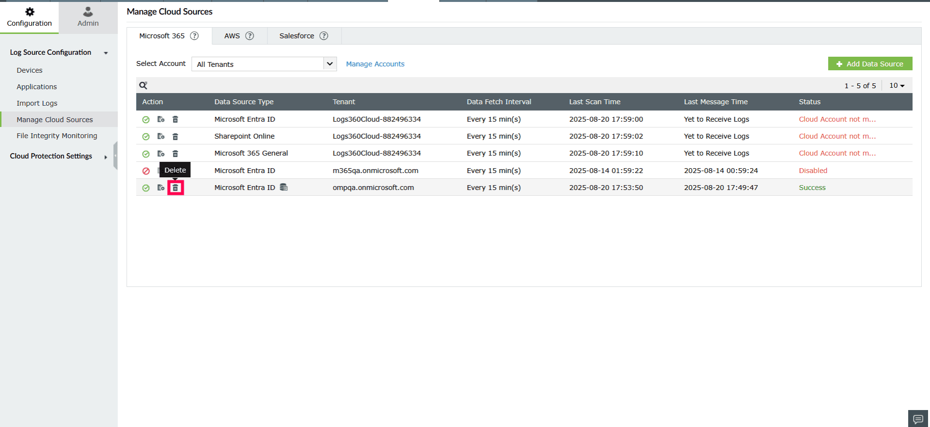Enable the m365qa.onmicrosoft.com data source
This screenshot has height=427, width=930.
coord(146,171)
